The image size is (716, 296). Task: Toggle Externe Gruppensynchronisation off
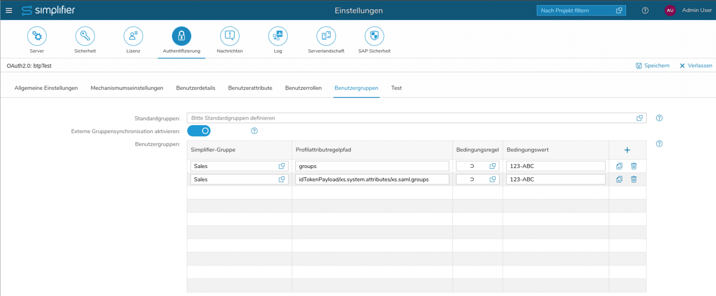click(x=199, y=131)
